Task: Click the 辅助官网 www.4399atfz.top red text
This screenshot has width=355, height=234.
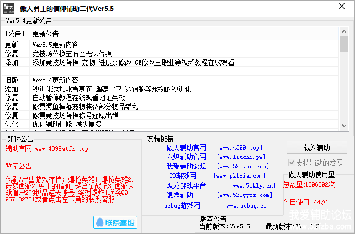Action: 46,148
